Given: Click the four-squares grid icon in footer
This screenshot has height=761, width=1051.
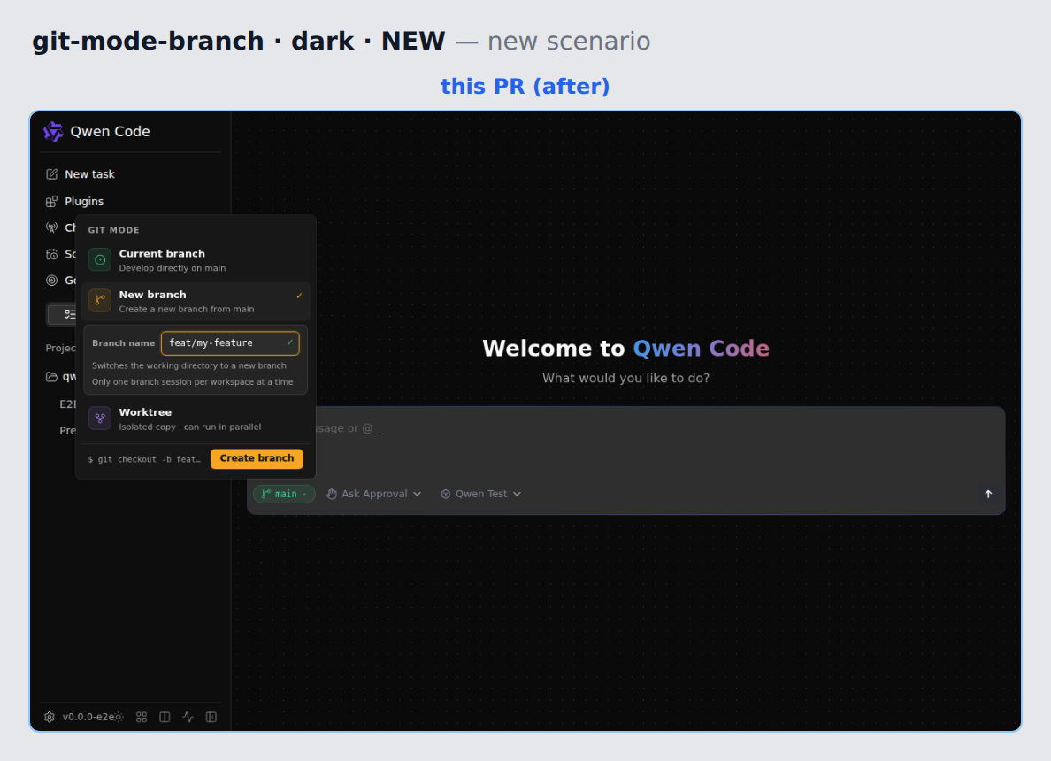Looking at the screenshot, I should coord(142,717).
